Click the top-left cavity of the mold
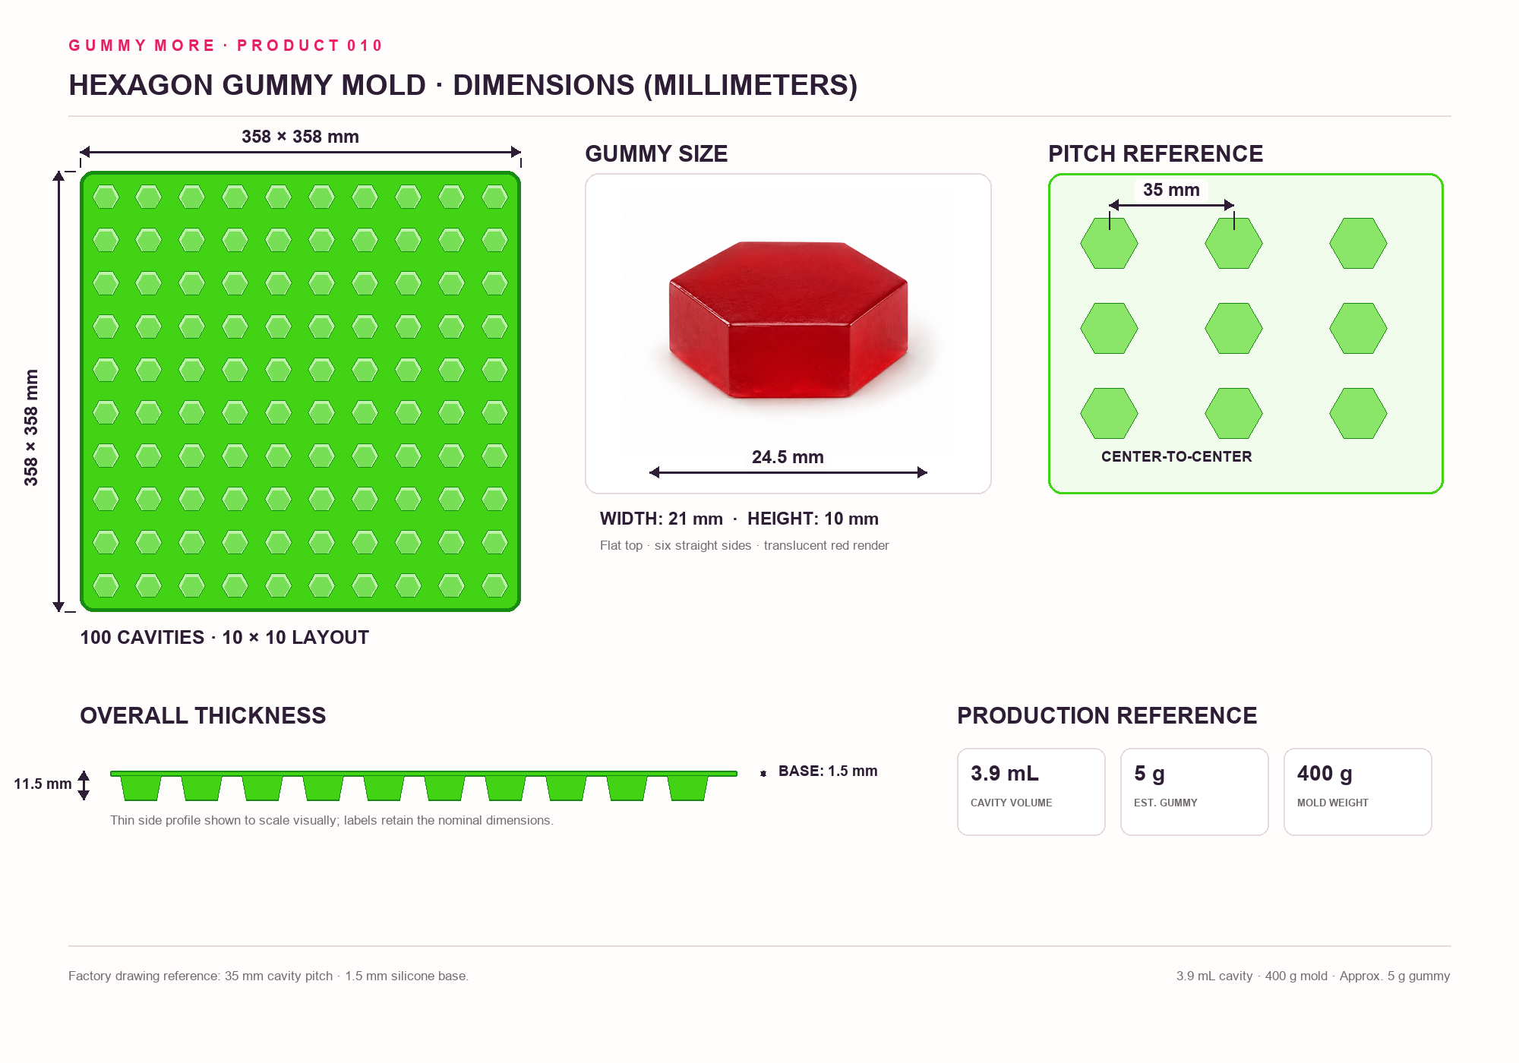 [106, 197]
